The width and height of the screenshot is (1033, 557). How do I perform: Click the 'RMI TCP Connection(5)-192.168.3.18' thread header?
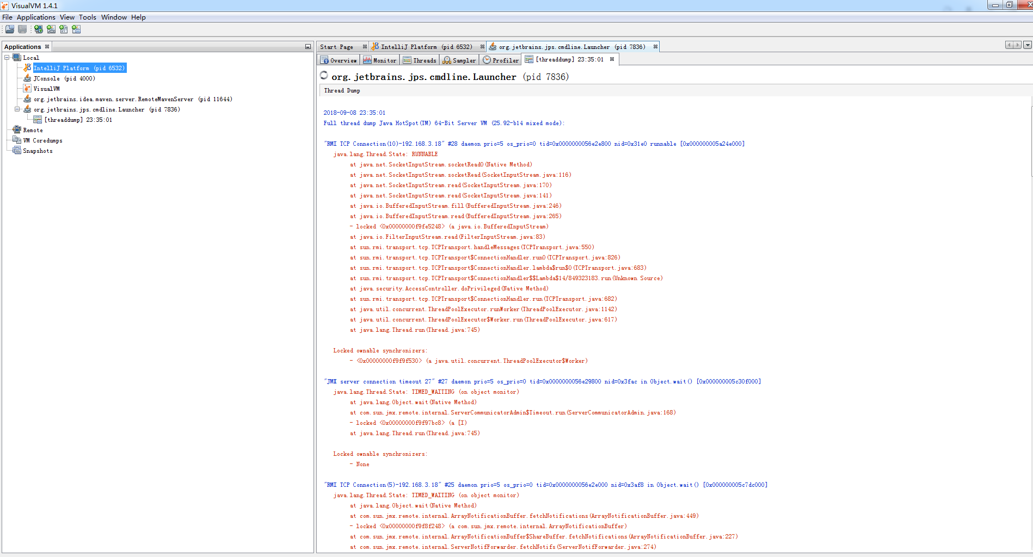point(545,485)
